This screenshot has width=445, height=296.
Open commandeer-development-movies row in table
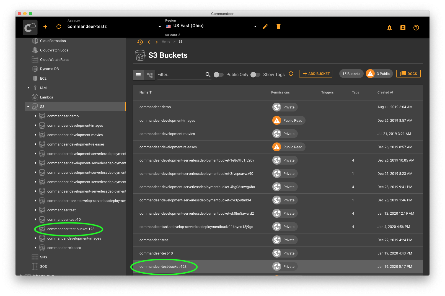278,134
